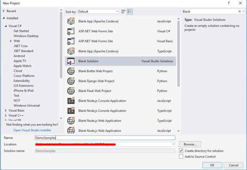Viewport: 247px width, 170px height.
Task: Click the category tree scroll down arrow
Action: (61, 118)
